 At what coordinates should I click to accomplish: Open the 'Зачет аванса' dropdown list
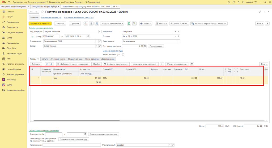pyautogui.click(x=178, y=41)
